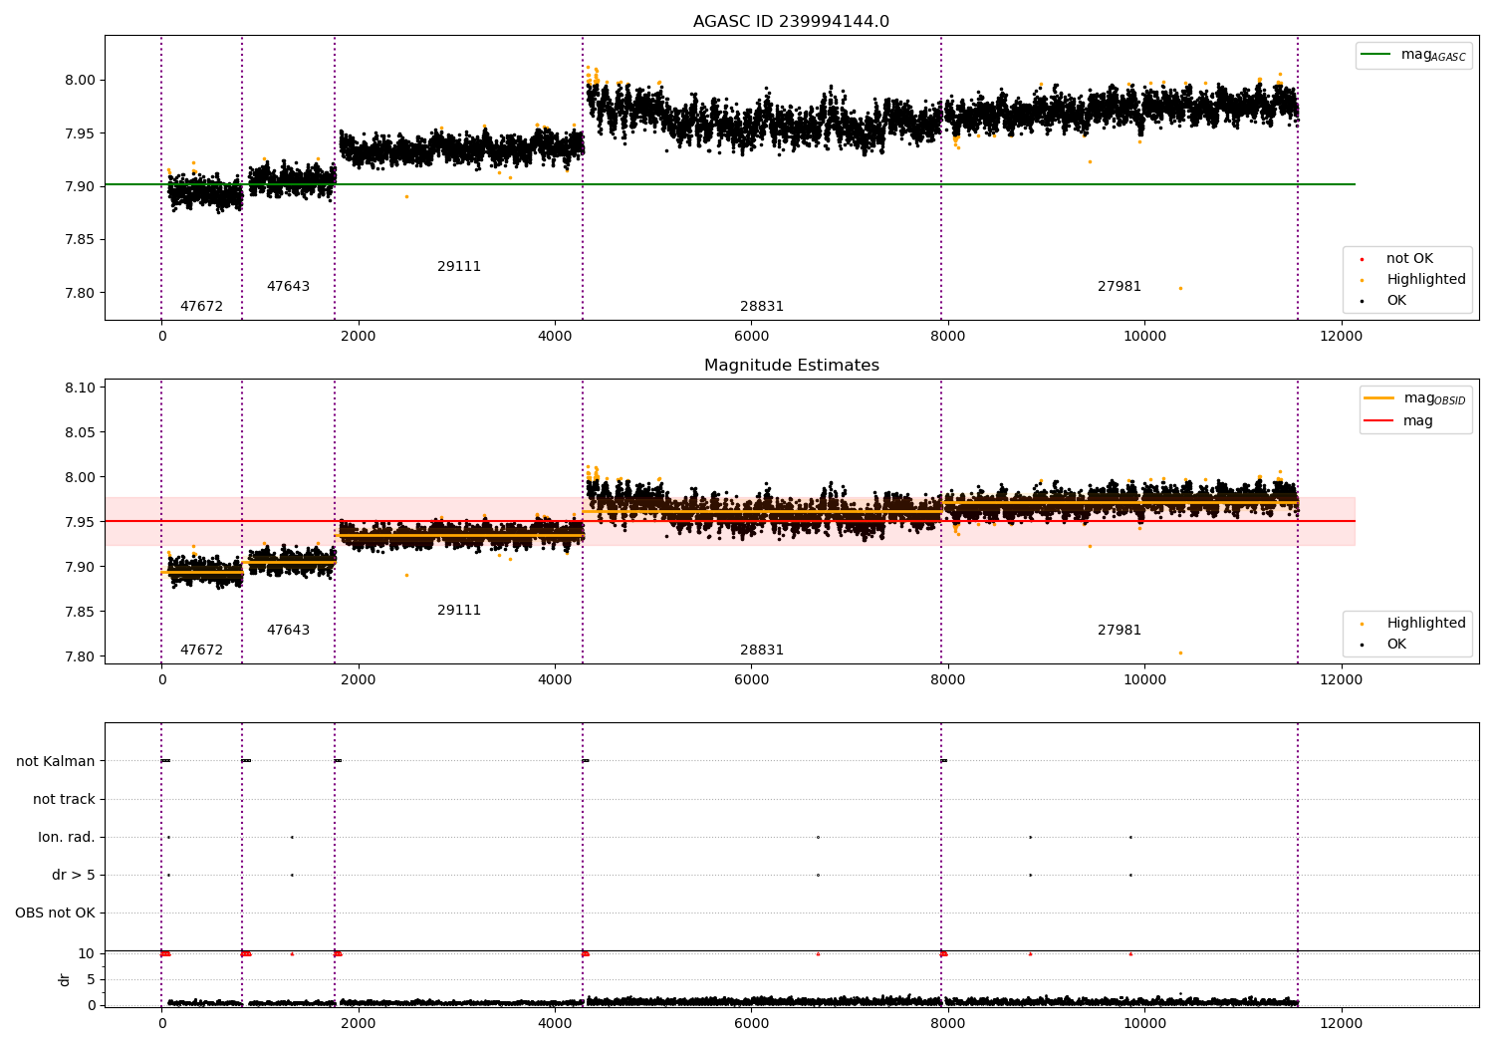The width and height of the screenshot is (1494, 1046).
Task: Click the "Magnitude Estimates" plot title
Action: (791, 366)
